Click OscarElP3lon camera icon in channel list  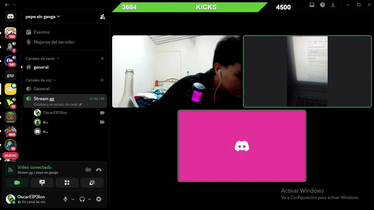tap(102, 113)
